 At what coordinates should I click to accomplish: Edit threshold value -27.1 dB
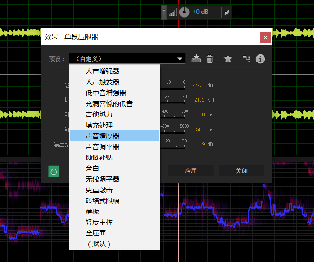pos(198,85)
